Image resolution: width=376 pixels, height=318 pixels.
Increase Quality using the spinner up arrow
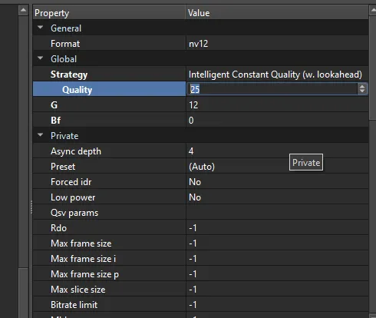[x=362, y=87]
